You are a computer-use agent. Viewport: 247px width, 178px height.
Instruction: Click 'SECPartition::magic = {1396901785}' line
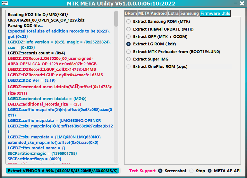[x=42, y=153]
